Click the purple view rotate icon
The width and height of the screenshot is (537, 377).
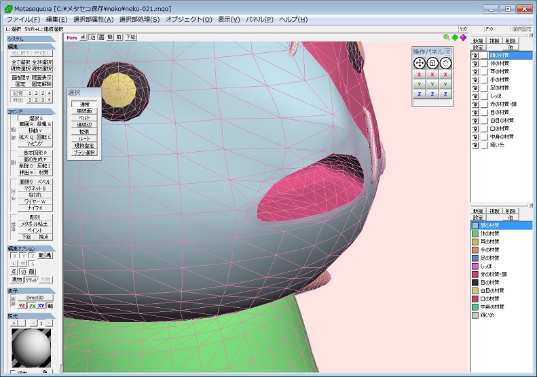tap(463, 37)
